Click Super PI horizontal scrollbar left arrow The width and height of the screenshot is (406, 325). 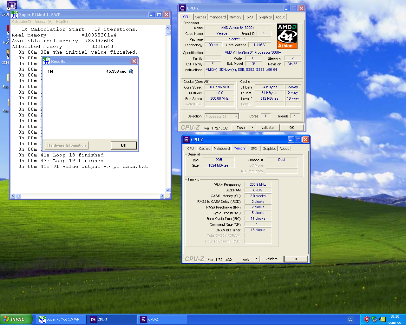[x=13, y=196]
